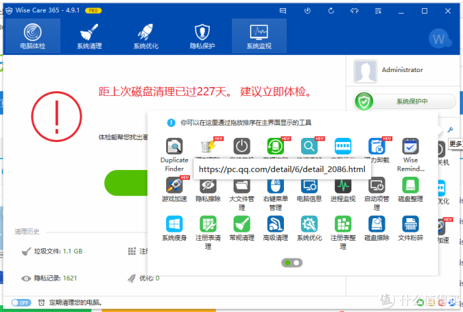Click the 定期清理您的电脑 label
Screen dimensions: 463x312
pos(76,302)
